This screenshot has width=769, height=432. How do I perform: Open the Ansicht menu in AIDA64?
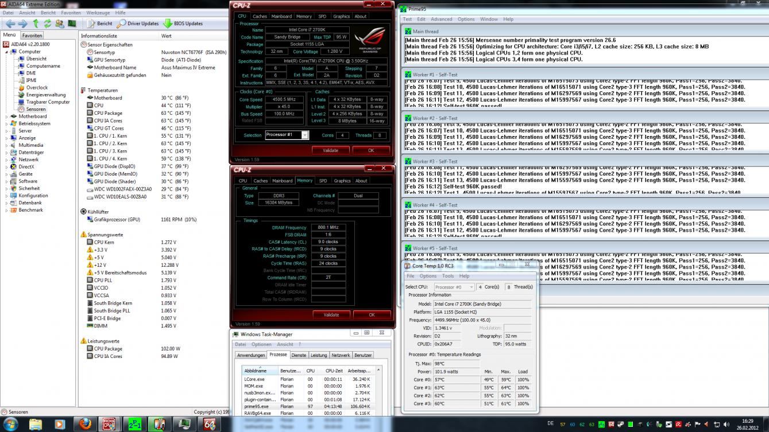click(27, 13)
